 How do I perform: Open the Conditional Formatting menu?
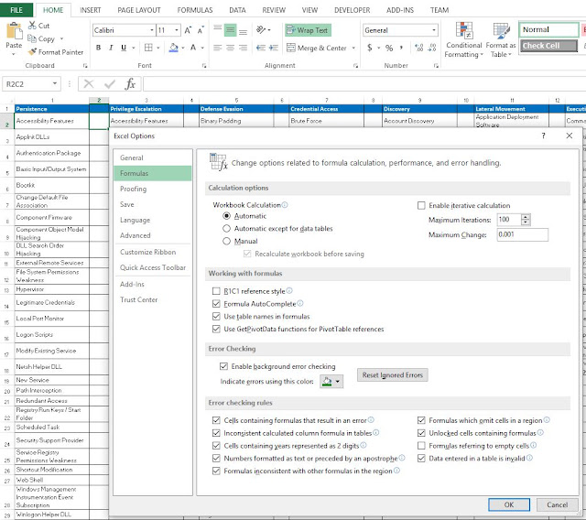[x=463, y=40]
